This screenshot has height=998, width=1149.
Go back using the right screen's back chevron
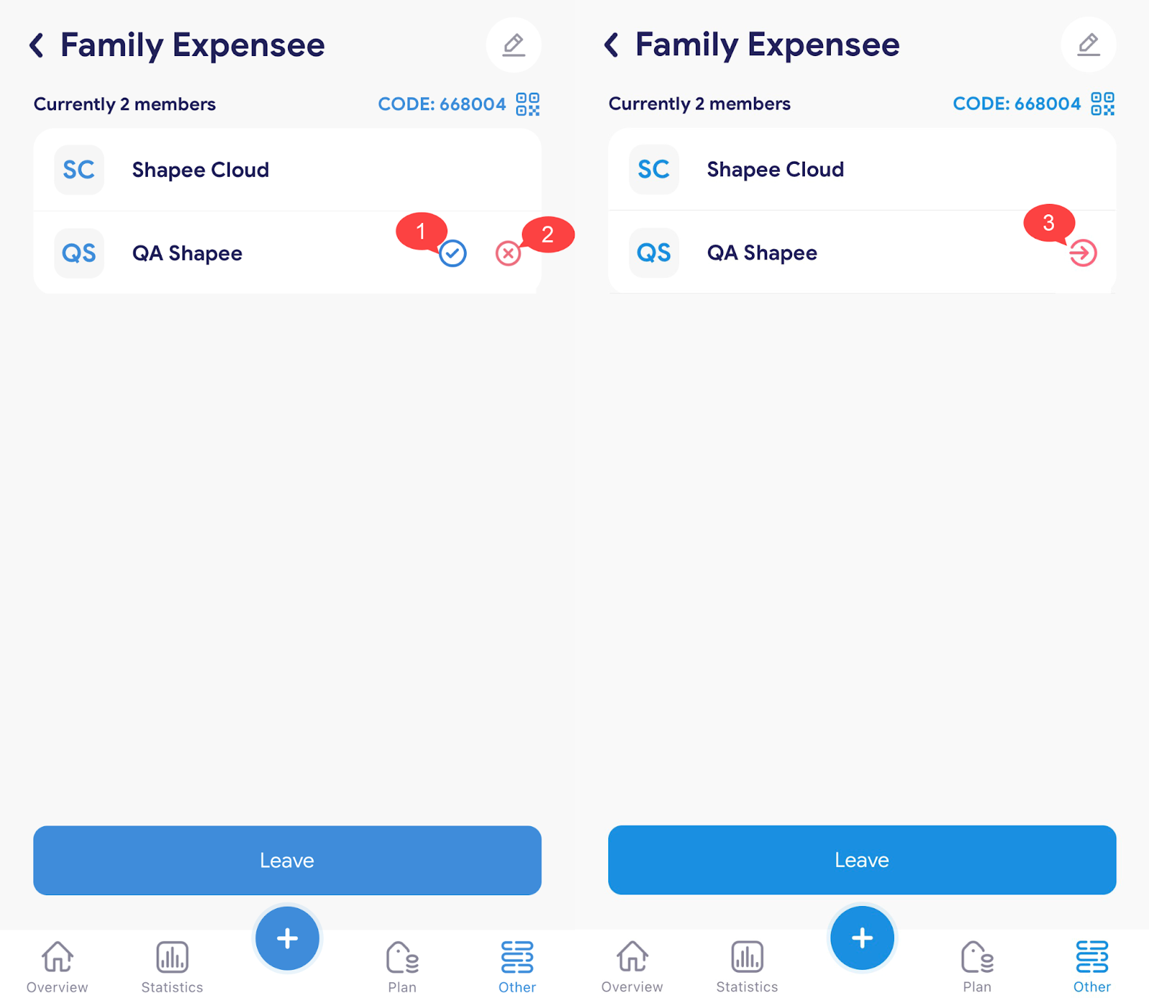coord(612,45)
